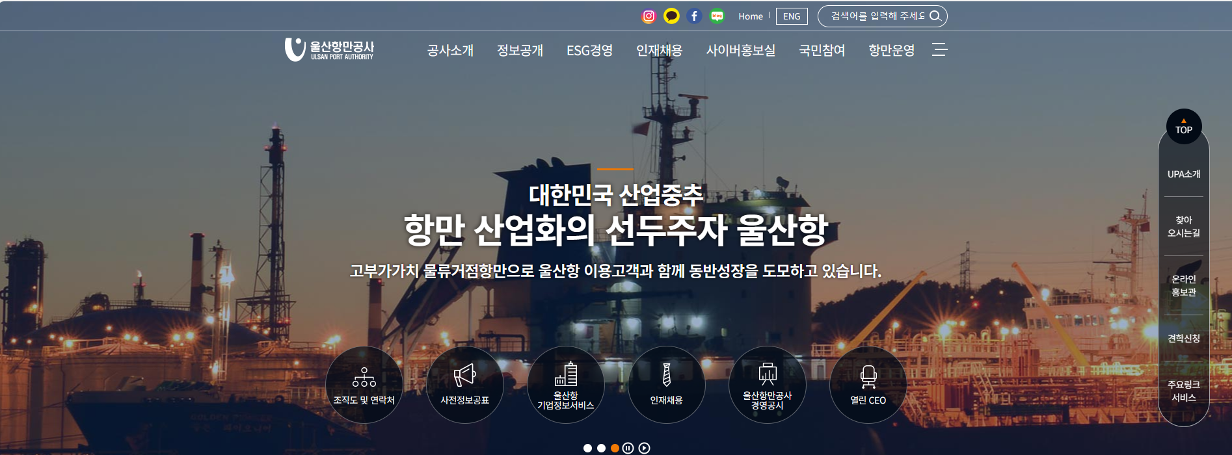This screenshot has width=1232, height=455.
Task: Expand the ESG경영 navigation menu
Action: (x=589, y=51)
